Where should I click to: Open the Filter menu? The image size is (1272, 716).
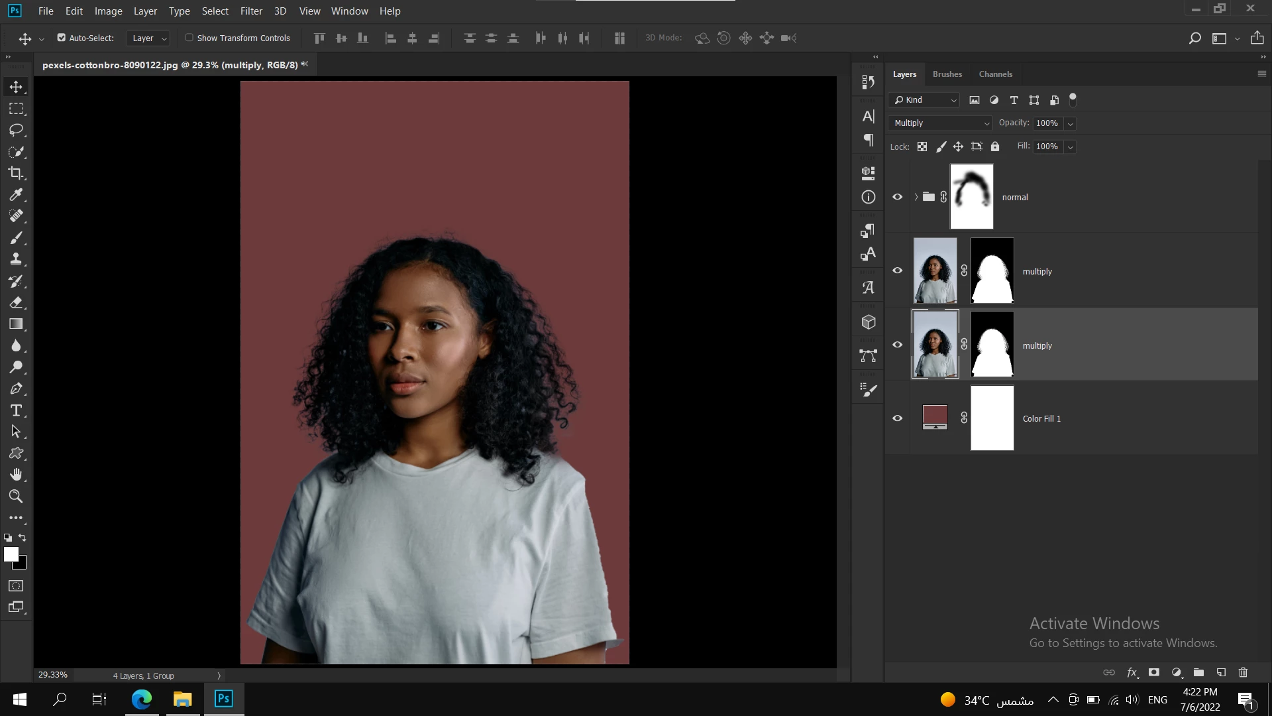tap(251, 11)
